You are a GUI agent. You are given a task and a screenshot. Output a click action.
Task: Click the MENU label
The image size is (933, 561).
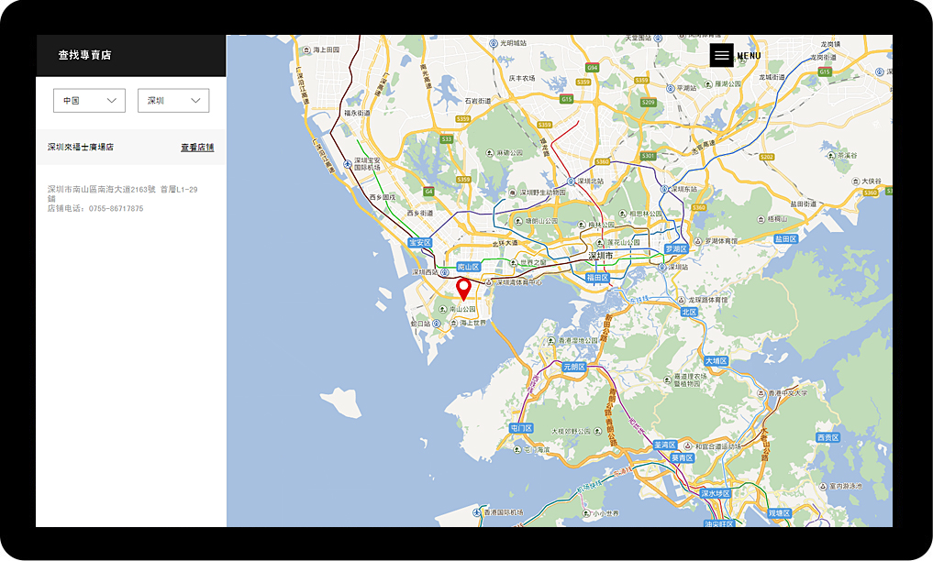pyautogui.click(x=750, y=56)
